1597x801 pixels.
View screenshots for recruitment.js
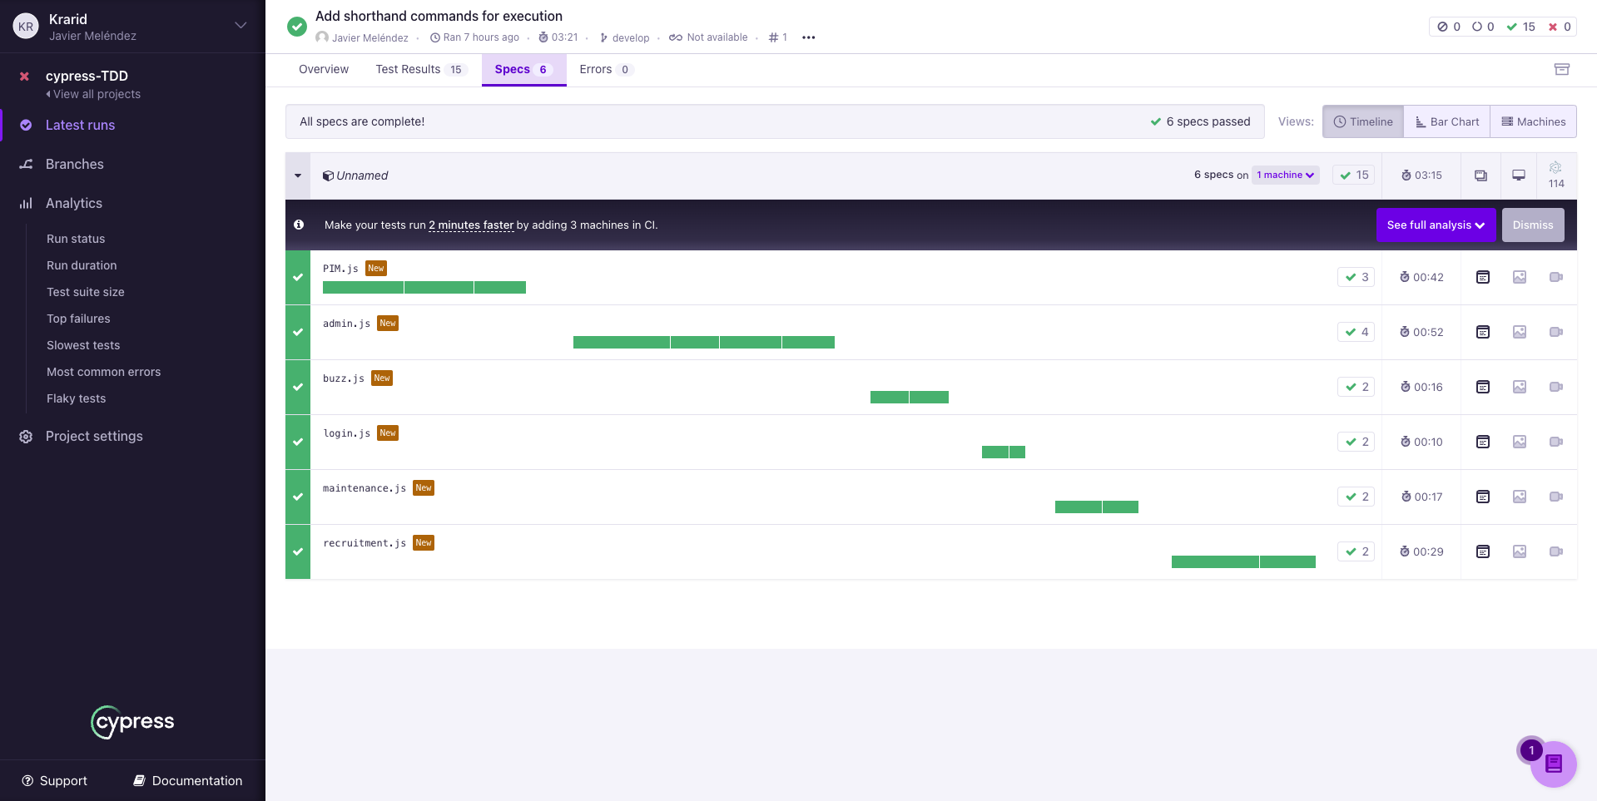click(x=1520, y=551)
